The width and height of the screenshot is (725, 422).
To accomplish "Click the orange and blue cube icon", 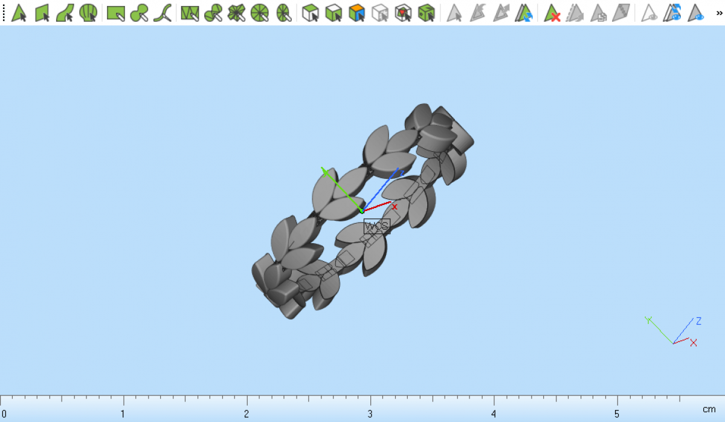I will 357,13.
